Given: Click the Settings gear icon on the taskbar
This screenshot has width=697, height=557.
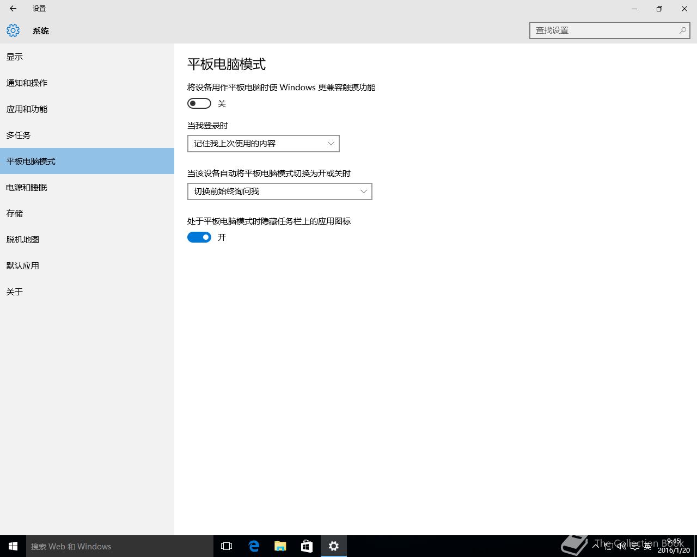Looking at the screenshot, I should (333, 546).
